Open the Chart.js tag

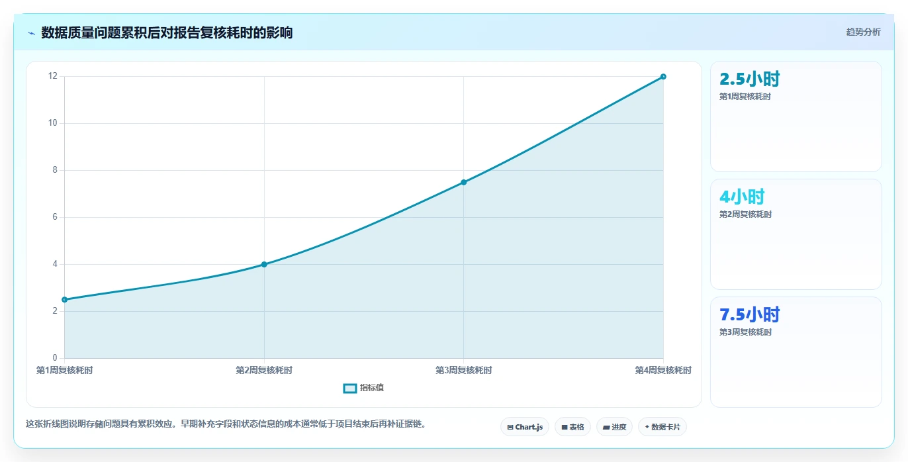525,427
